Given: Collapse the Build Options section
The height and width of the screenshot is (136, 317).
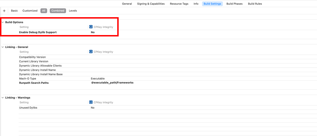Looking at the screenshot, I should pyautogui.click(x=2, y=22).
